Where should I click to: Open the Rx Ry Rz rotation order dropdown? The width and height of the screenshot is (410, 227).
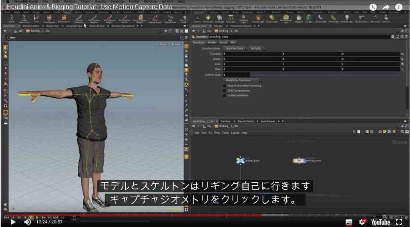[257, 49]
